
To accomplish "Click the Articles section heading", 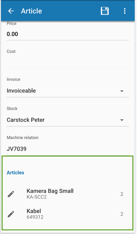I will pyautogui.click(x=15, y=173).
